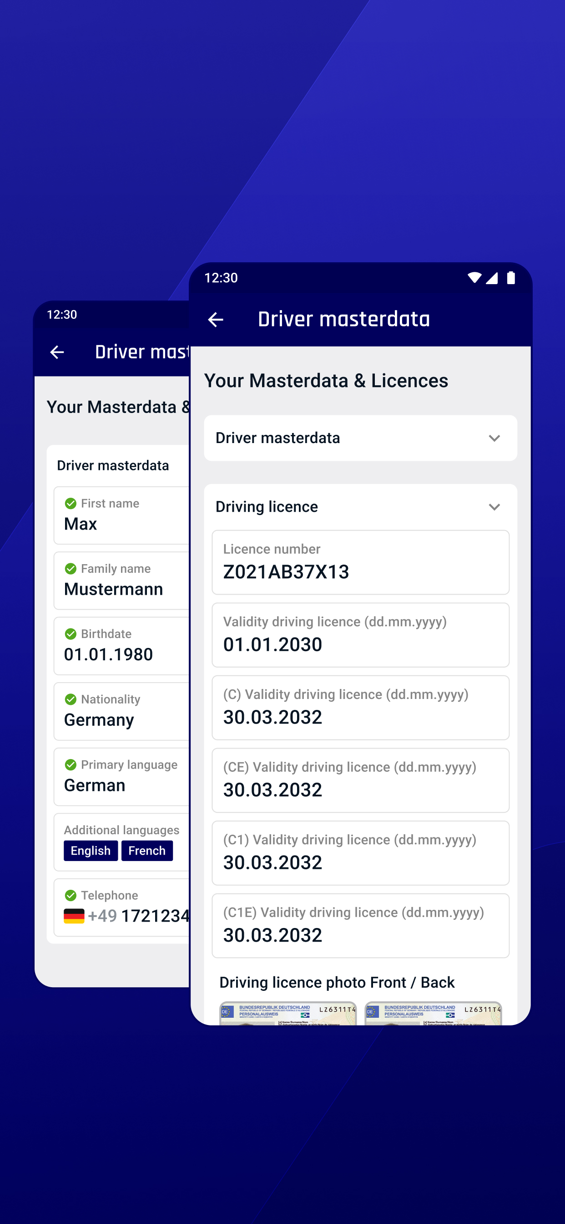Viewport: 565px width, 1224px height.
Task: Collapse Driving licence section chevron
Action: tap(494, 507)
